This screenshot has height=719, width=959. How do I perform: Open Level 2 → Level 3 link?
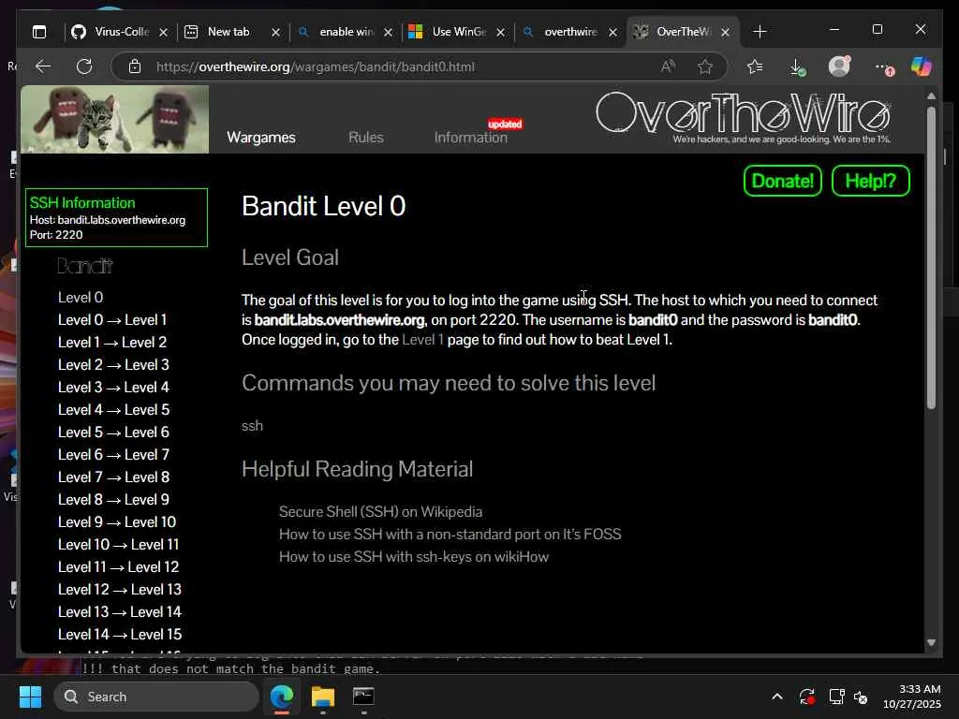[x=113, y=365]
